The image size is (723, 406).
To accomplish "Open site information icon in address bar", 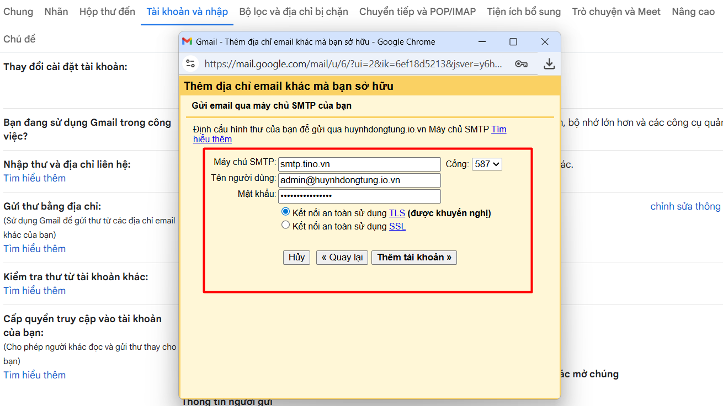I will (x=190, y=64).
